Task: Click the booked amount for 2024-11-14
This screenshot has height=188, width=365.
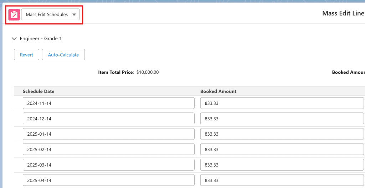Action: (282, 103)
